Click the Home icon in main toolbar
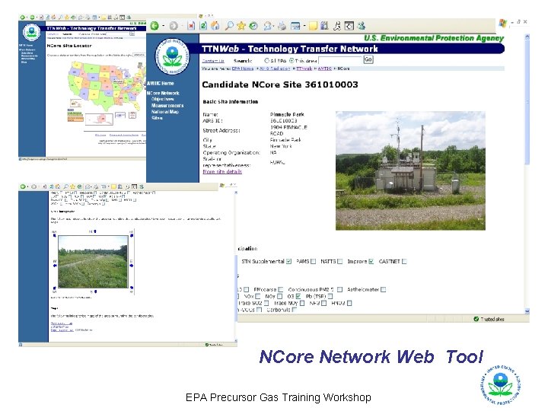 (x=215, y=26)
